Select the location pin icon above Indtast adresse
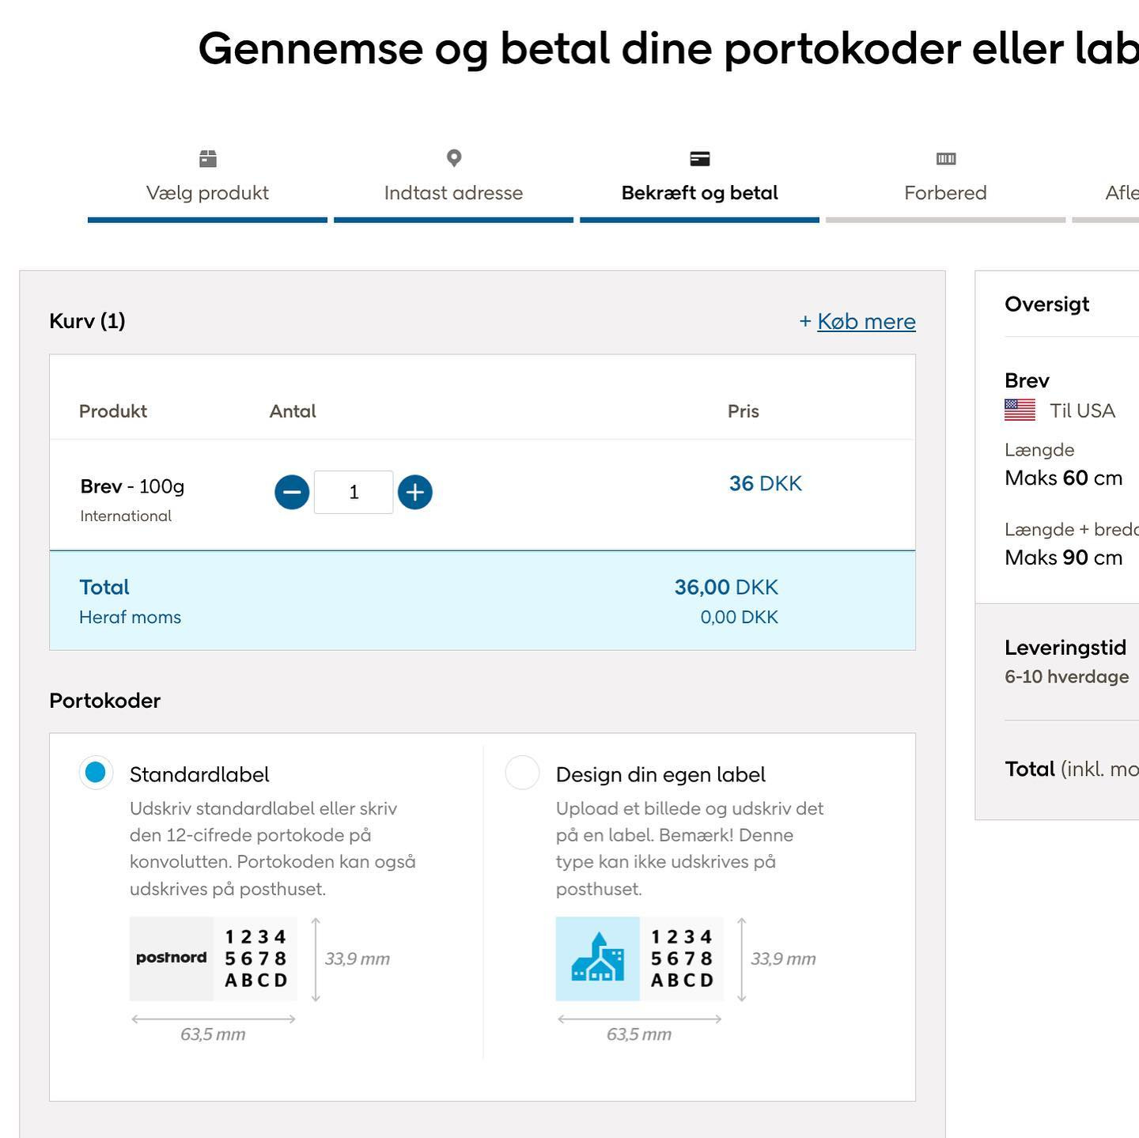 point(453,158)
